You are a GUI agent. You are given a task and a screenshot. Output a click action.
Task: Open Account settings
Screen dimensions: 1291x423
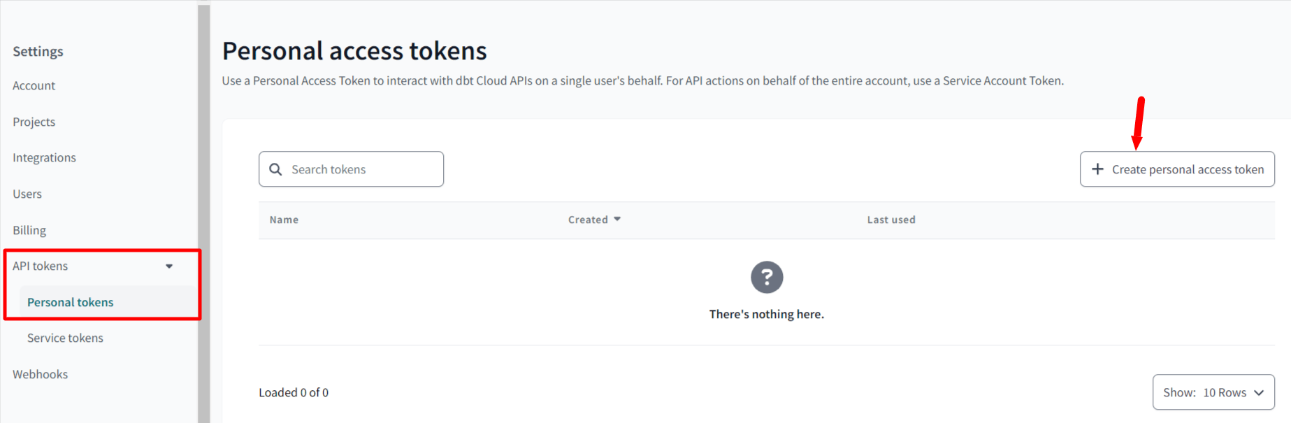point(34,85)
